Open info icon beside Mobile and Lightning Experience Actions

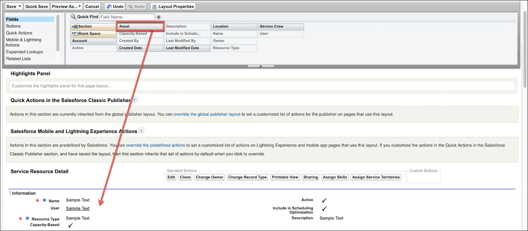click(x=141, y=130)
